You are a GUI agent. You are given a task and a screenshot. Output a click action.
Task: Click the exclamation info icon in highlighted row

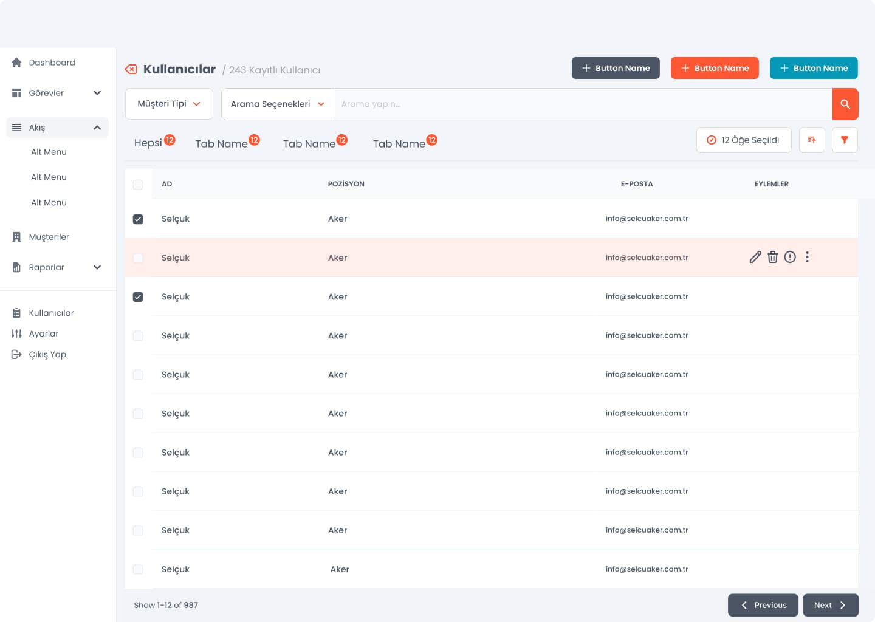click(790, 257)
